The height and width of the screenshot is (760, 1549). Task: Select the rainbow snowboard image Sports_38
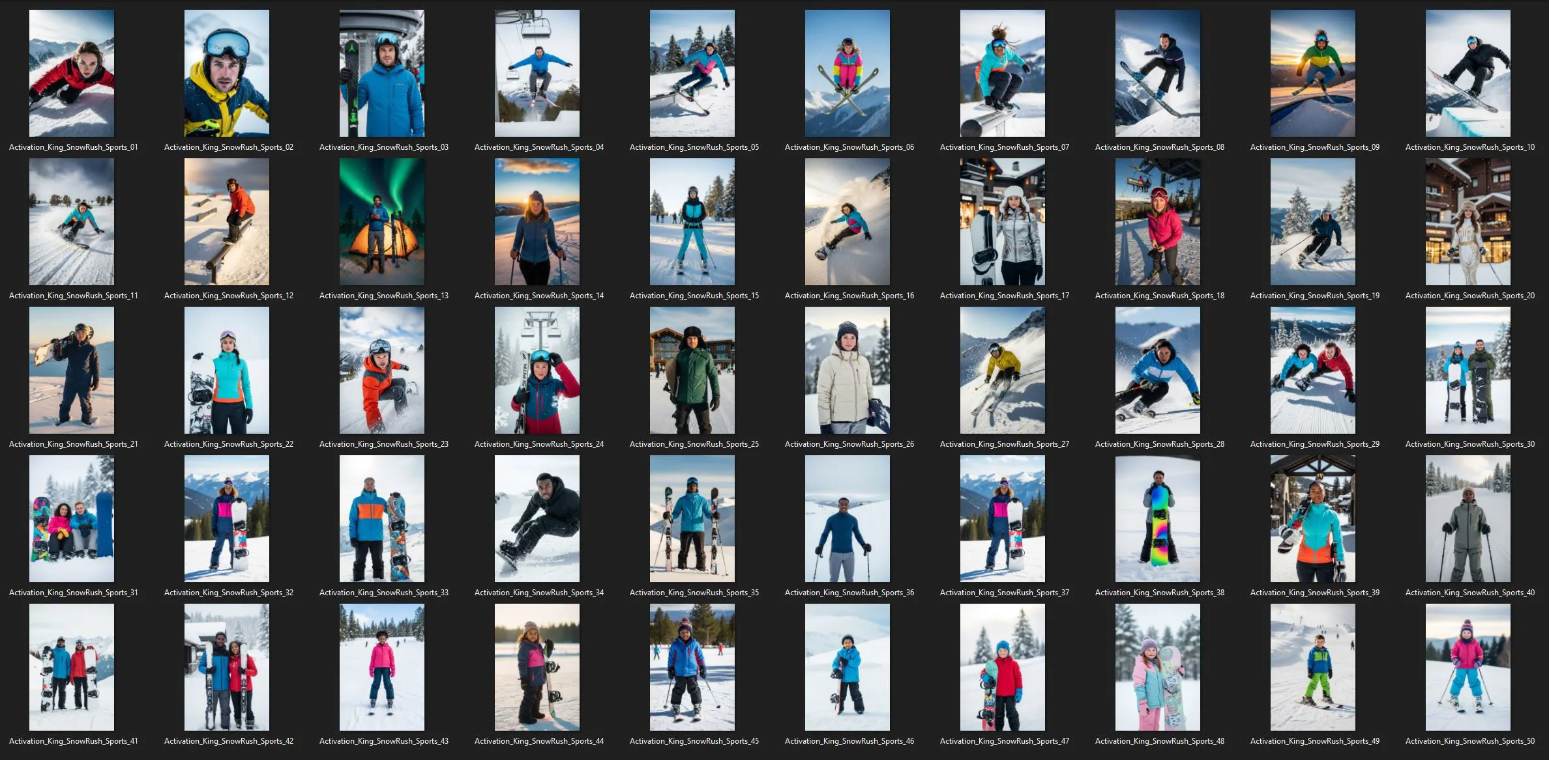tap(1158, 518)
